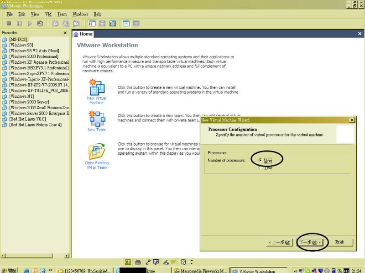365x273 pixels.
Task: Expand hidden system tray icons chevron
Action: click(295, 271)
